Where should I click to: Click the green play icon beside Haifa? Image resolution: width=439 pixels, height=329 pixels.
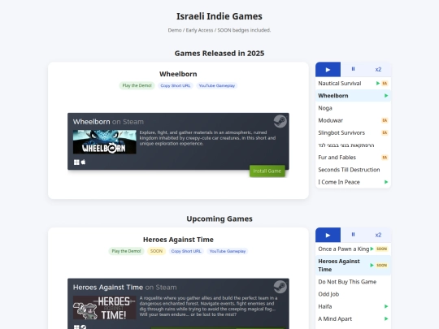(386, 306)
